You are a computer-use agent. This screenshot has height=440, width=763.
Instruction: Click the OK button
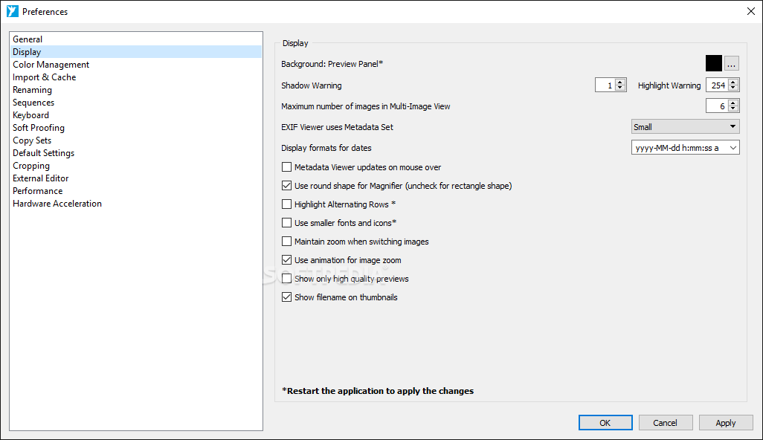(x=605, y=423)
